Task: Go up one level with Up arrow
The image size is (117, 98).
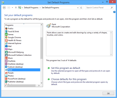Action: pos(16,8)
